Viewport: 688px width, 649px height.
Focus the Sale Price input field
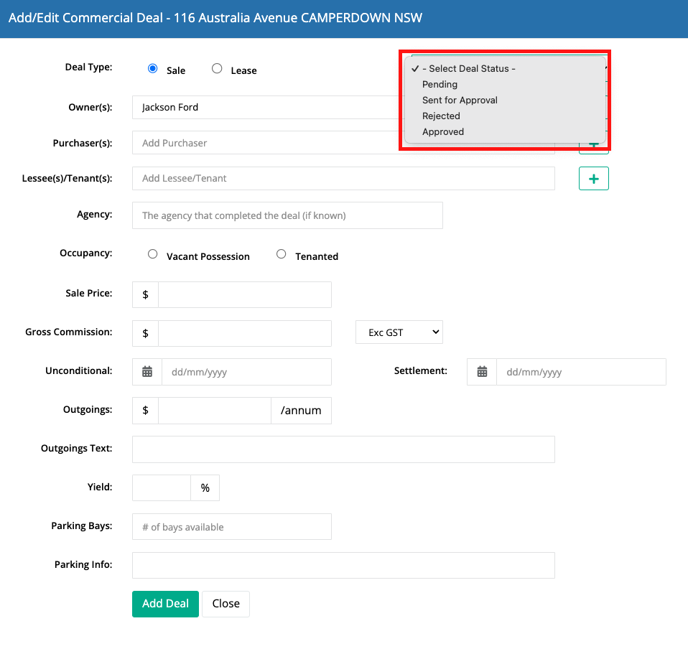click(244, 294)
